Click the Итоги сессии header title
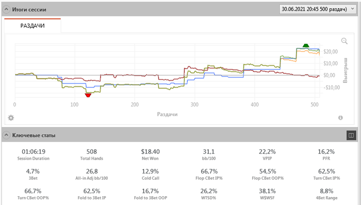Image resolution: width=361 pixels, height=205 pixels. click(x=29, y=10)
